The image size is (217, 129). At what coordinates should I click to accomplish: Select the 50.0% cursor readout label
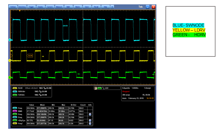click(30, 56)
